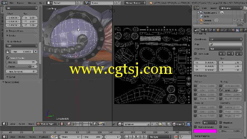Select the Particles properties tab icon

[241, 30]
